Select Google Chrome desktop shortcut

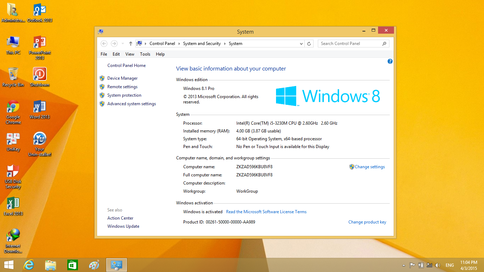13,112
